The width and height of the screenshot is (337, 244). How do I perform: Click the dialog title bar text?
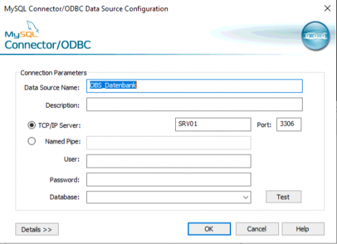(86, 9)
